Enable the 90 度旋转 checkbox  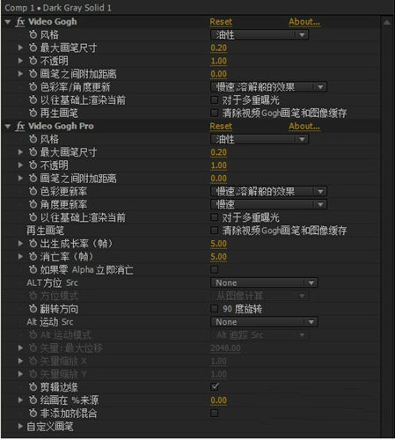pos(215,309)
